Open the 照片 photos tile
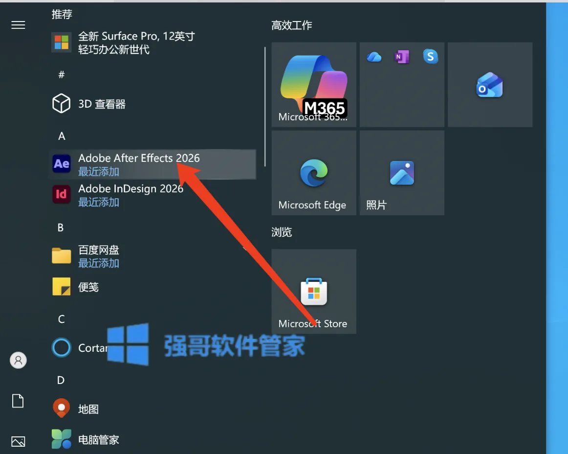This screenshot has width=568, height=454. point(402,173)
